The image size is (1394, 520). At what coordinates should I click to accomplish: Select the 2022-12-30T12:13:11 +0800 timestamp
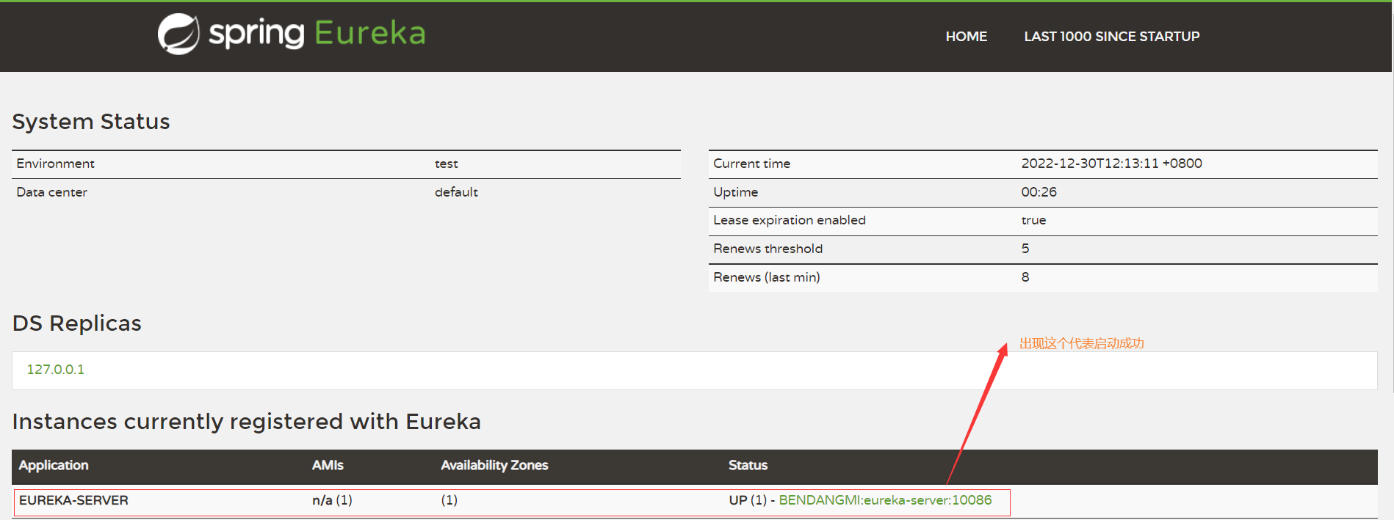[x=1111, y=164]
